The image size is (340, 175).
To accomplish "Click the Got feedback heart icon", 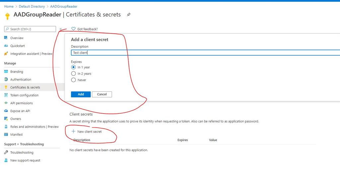I will point(73,29).
